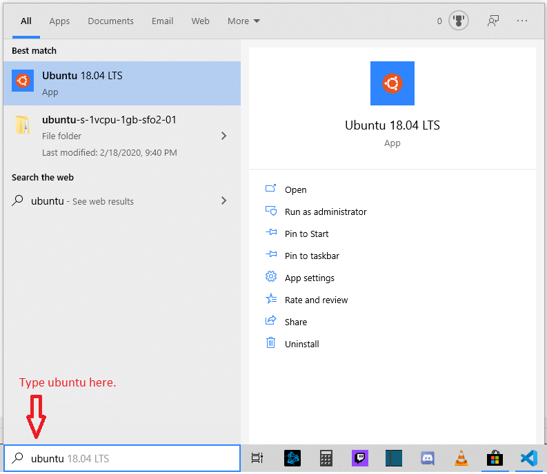Switch to the Email tab
The width and height of the screenshot is (547, 474).
click(x=162, y=21)
